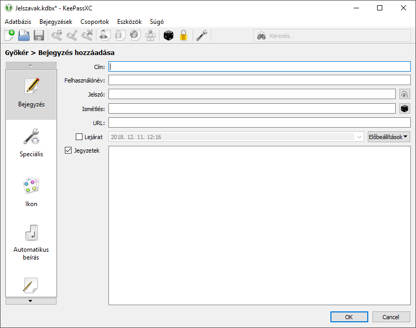The image size is (416, 328).
Task: Select Ikon palette section in sidebar
Action: coord(31,194)
